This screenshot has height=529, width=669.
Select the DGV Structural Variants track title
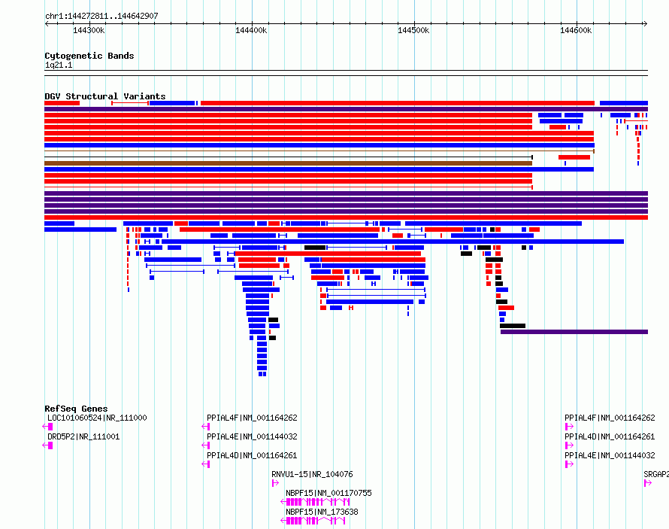[x=105, y=96]
